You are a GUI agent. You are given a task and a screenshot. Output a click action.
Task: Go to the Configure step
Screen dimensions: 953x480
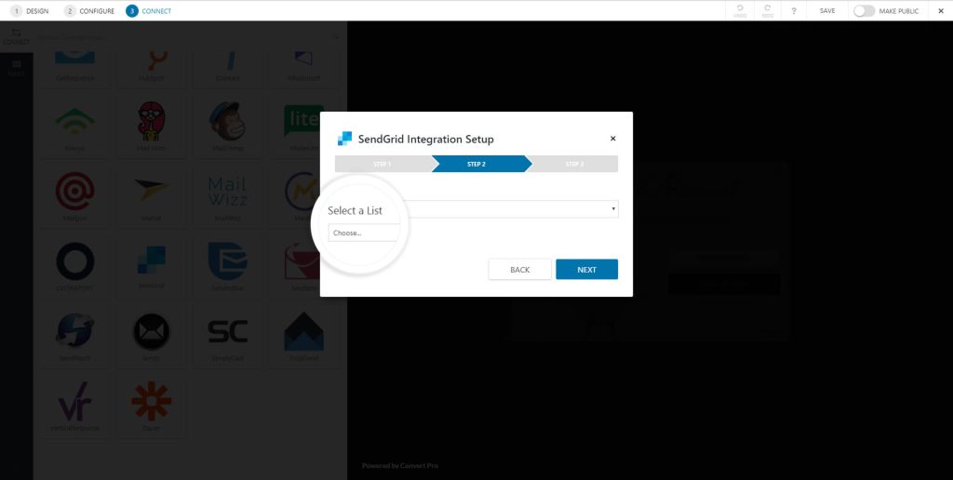click(x=89, y=11)
